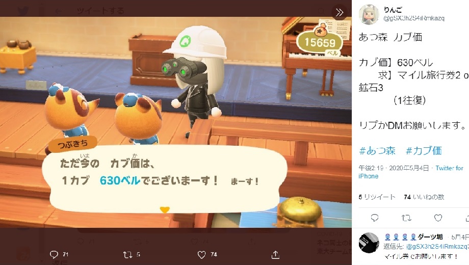Click retweet icon in tweet sidebar
Screen dimensions: 469x265
[x=406, y=218]
